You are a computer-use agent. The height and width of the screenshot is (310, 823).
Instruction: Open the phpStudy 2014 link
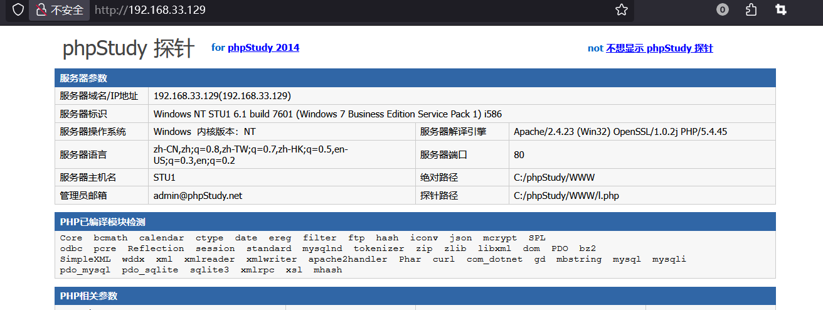point(263,48)
